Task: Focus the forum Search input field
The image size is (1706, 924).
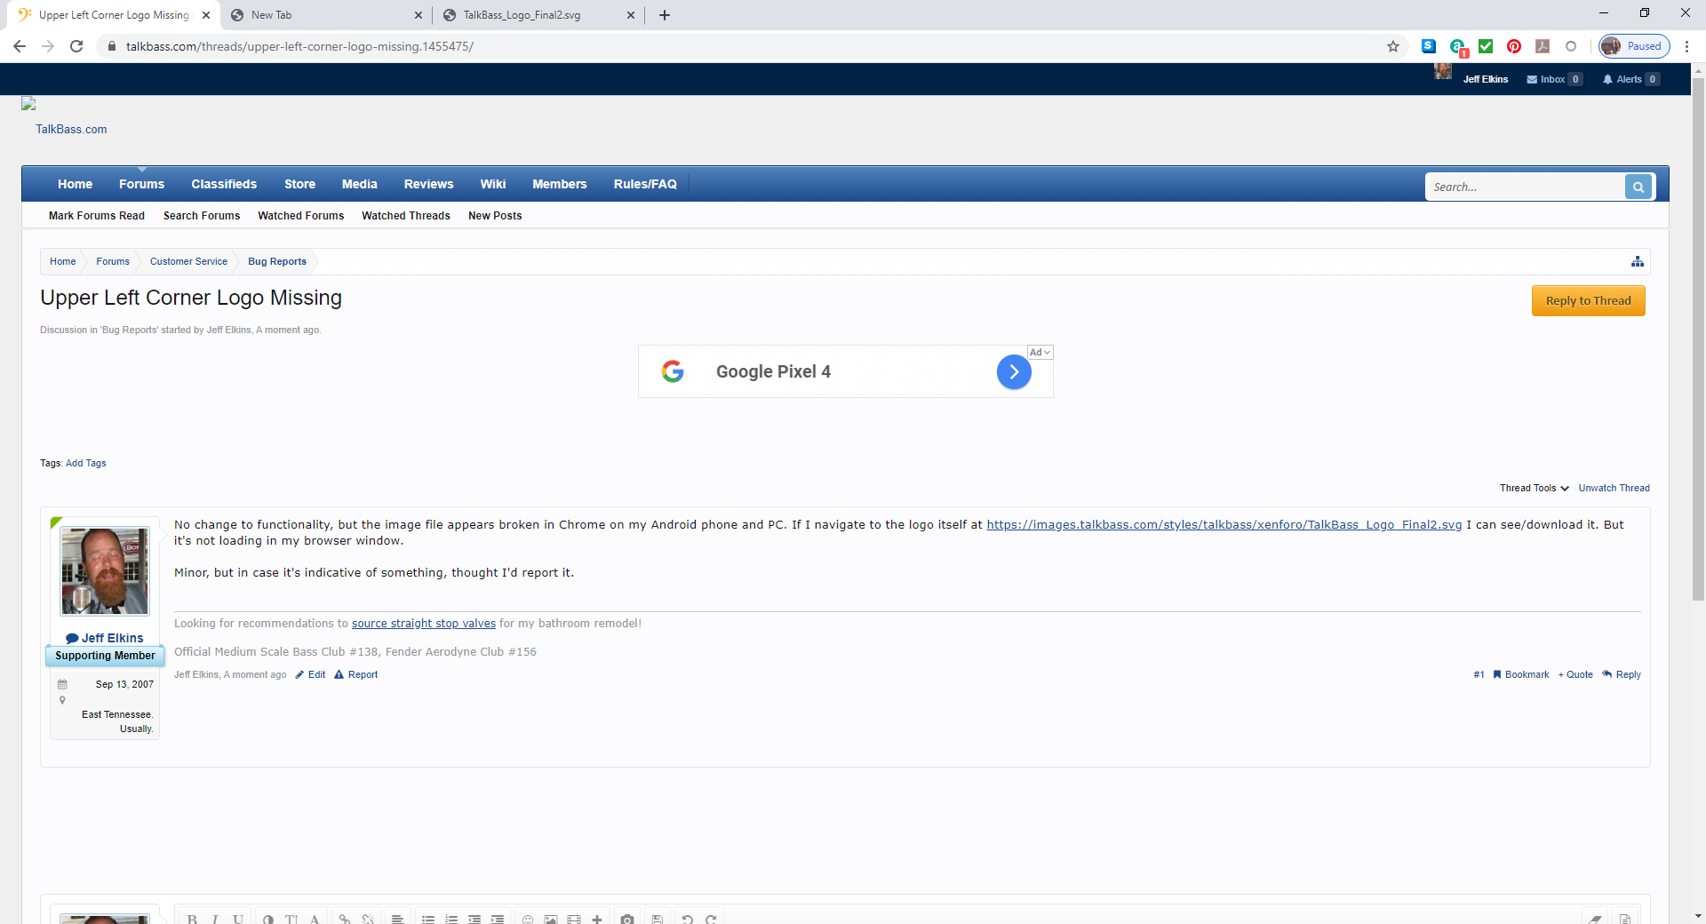Action: [1525, 187]
